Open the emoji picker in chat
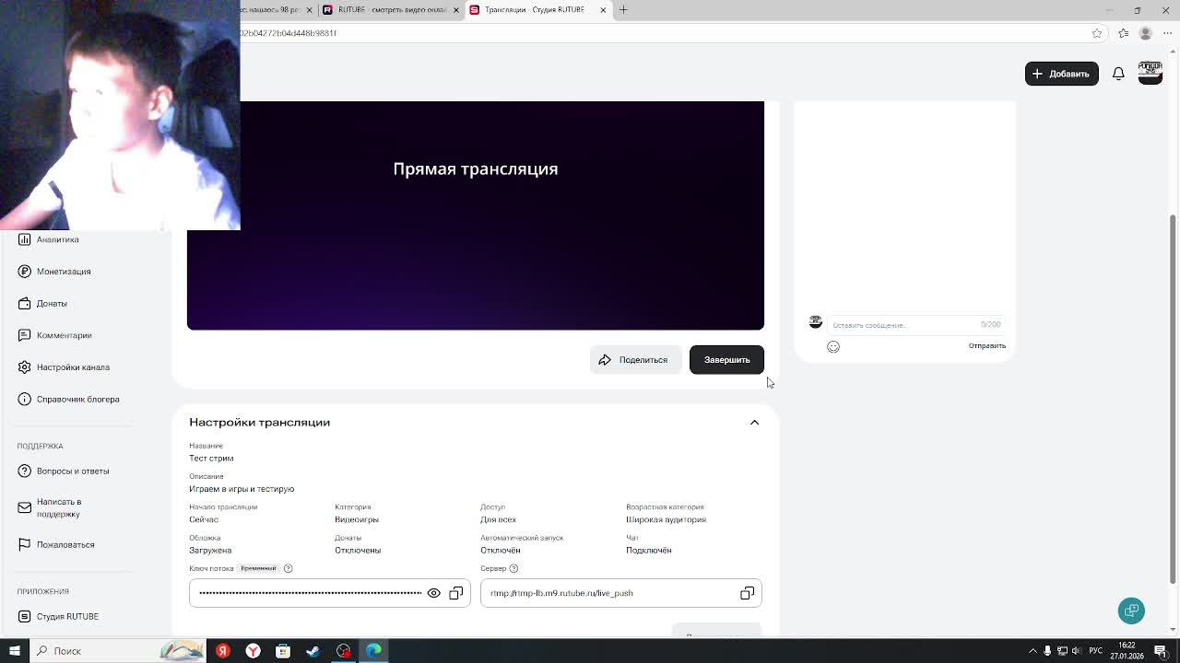Screen dimensions: 1180x663 [833, 346]
